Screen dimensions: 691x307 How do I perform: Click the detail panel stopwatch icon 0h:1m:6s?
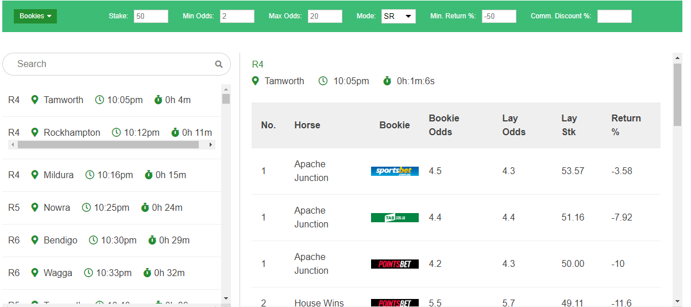pyautogui.click(x=387, y=81)
